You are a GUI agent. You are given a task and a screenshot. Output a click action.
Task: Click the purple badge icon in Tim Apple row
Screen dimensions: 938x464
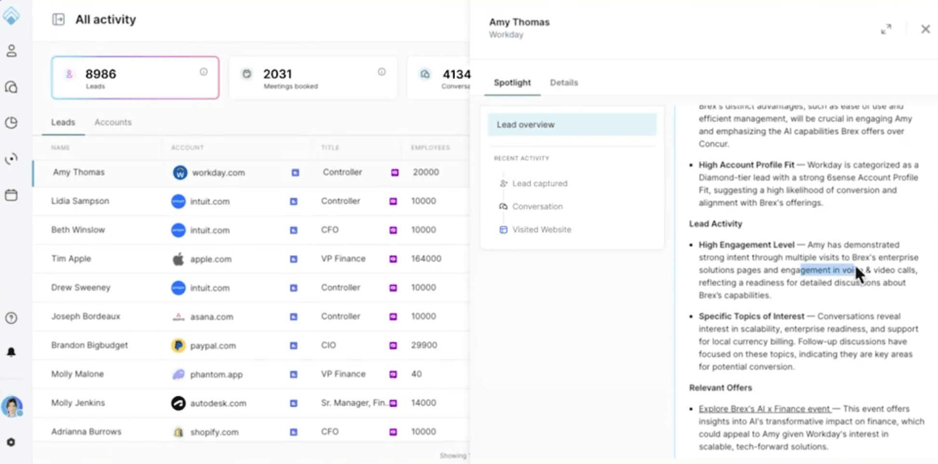tap(393, 259)
